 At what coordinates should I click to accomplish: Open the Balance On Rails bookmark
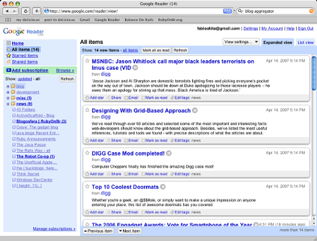(139, 20)
